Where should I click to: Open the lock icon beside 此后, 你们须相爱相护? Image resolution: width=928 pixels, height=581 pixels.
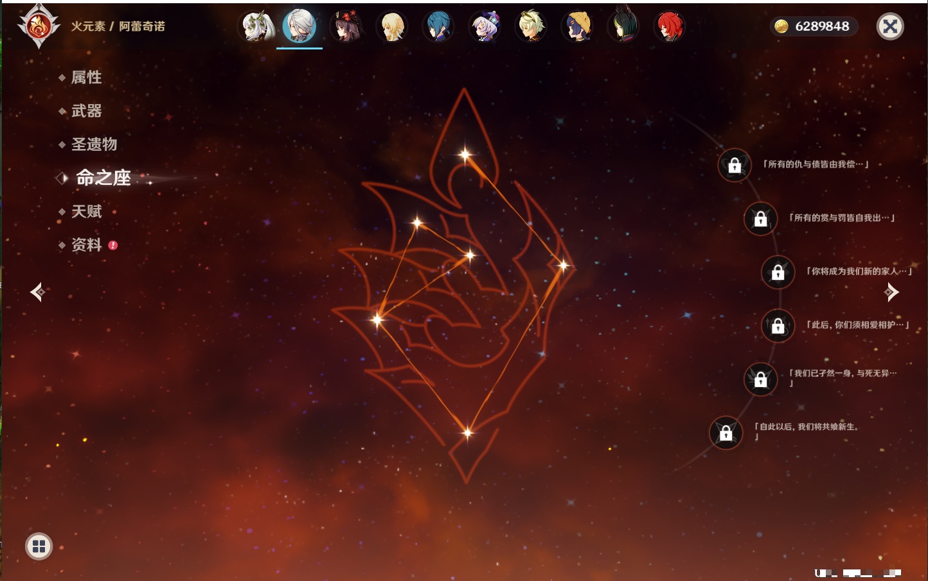click(778, 325)
